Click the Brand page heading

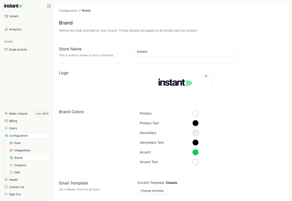(x=66, y=23)
